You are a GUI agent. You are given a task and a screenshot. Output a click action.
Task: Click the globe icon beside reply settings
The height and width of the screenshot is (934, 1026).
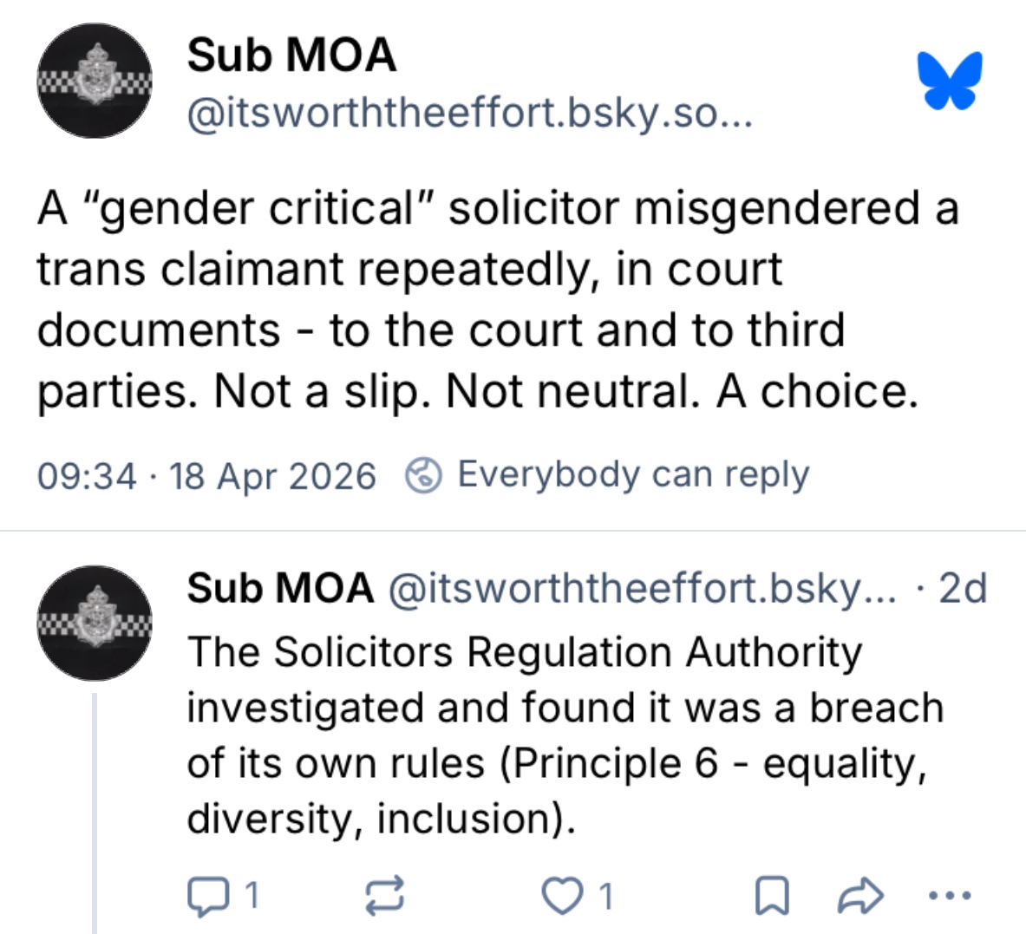424,475
